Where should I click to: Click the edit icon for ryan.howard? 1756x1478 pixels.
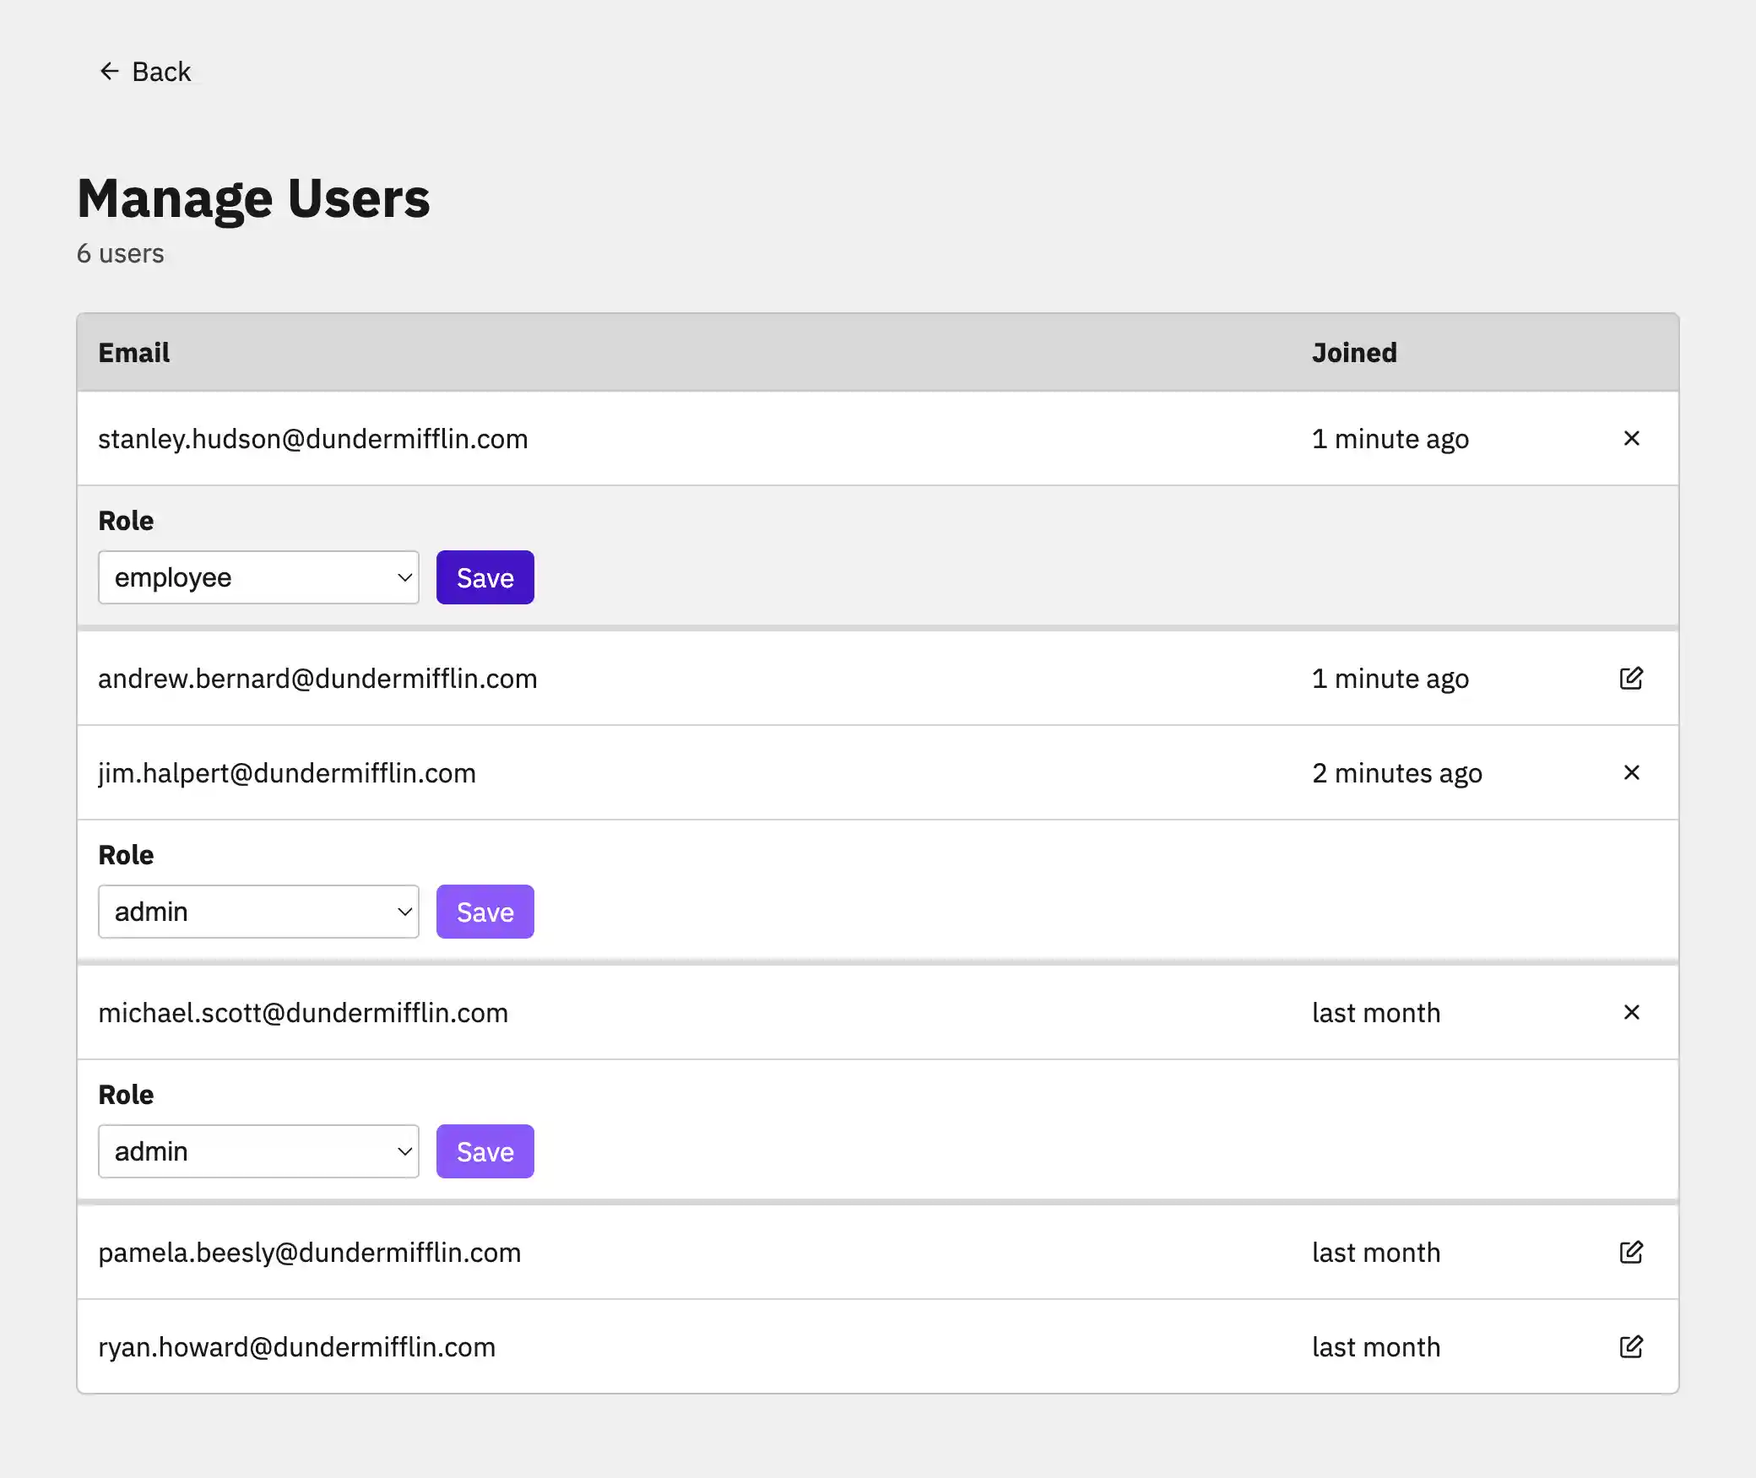pos(1631,1346)
